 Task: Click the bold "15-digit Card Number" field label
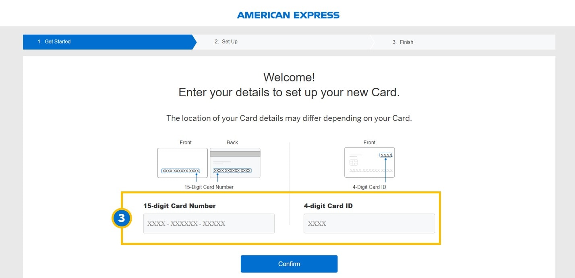point(180,206)
